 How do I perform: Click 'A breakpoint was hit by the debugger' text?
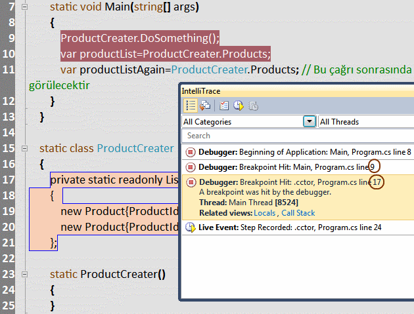265,192
